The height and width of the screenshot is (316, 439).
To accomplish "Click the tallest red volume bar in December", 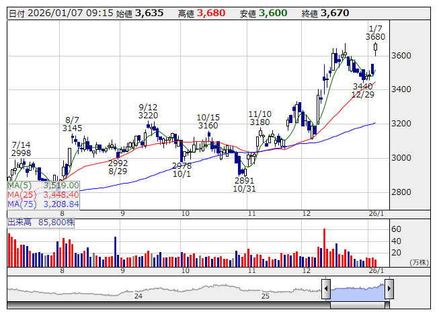I will click(x=324, y=247).
